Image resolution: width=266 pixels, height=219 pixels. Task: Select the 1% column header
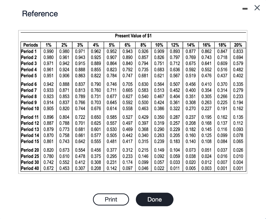(48, 45)
